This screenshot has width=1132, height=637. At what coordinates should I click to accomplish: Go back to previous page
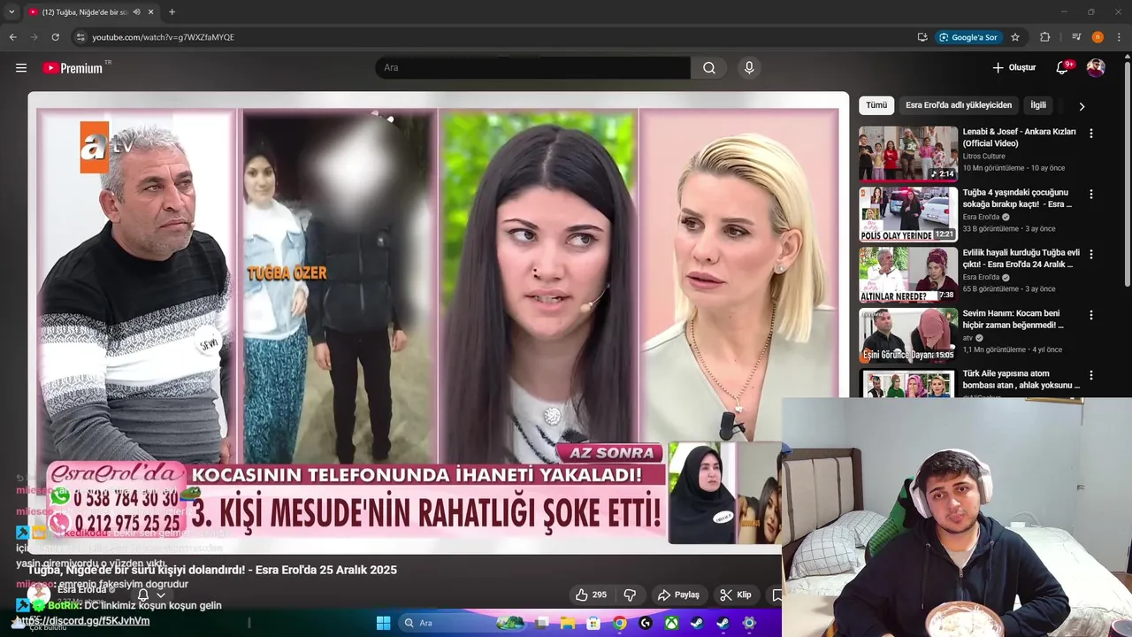pyautogui.click(x=12, y=37)
